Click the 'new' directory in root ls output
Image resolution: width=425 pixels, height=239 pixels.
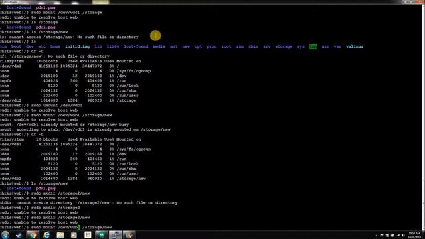point(186,46)
